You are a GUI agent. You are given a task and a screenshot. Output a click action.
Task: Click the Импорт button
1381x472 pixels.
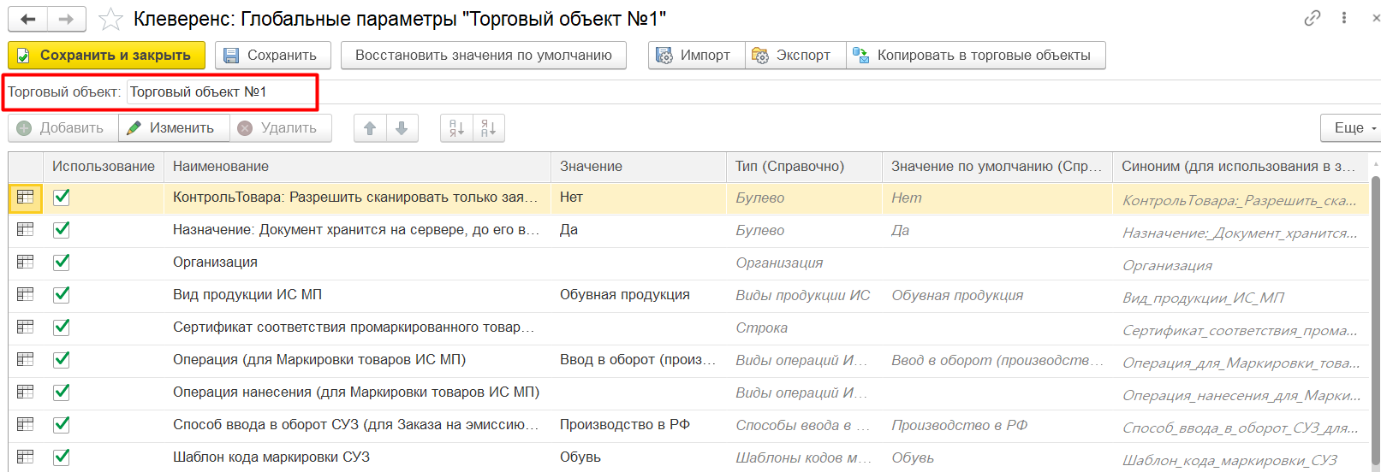696,55
